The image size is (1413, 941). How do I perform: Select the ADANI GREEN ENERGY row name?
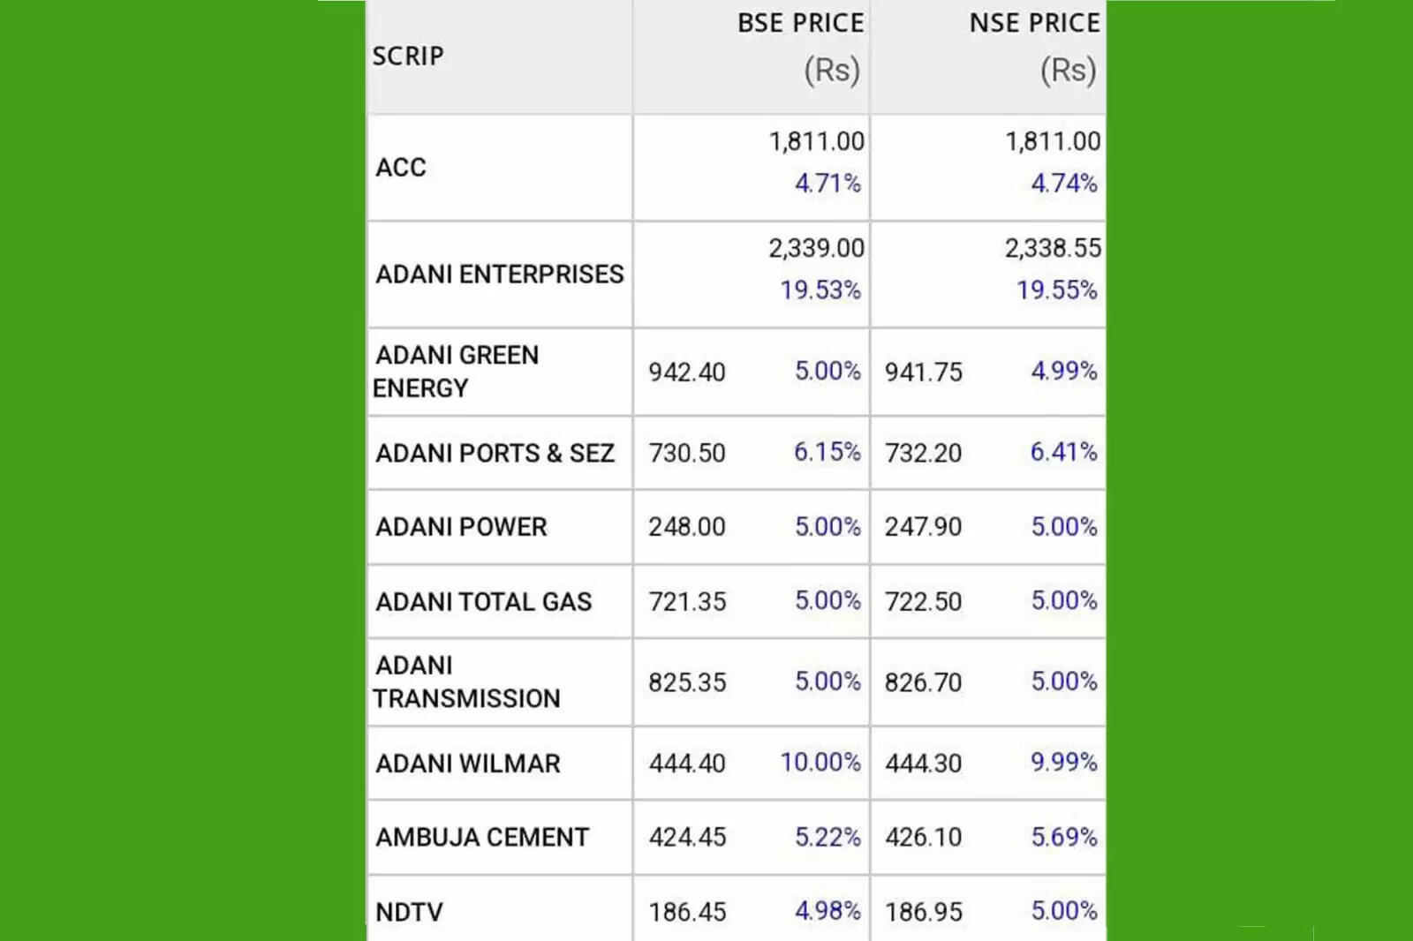tap(457, 372)
